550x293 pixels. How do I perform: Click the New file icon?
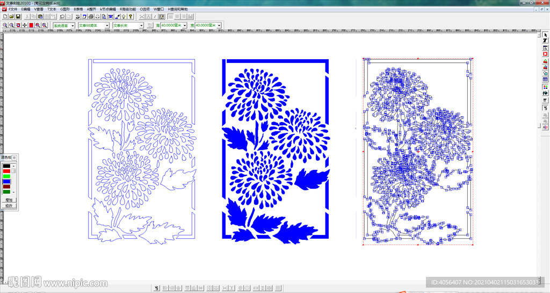coord(5,17)
